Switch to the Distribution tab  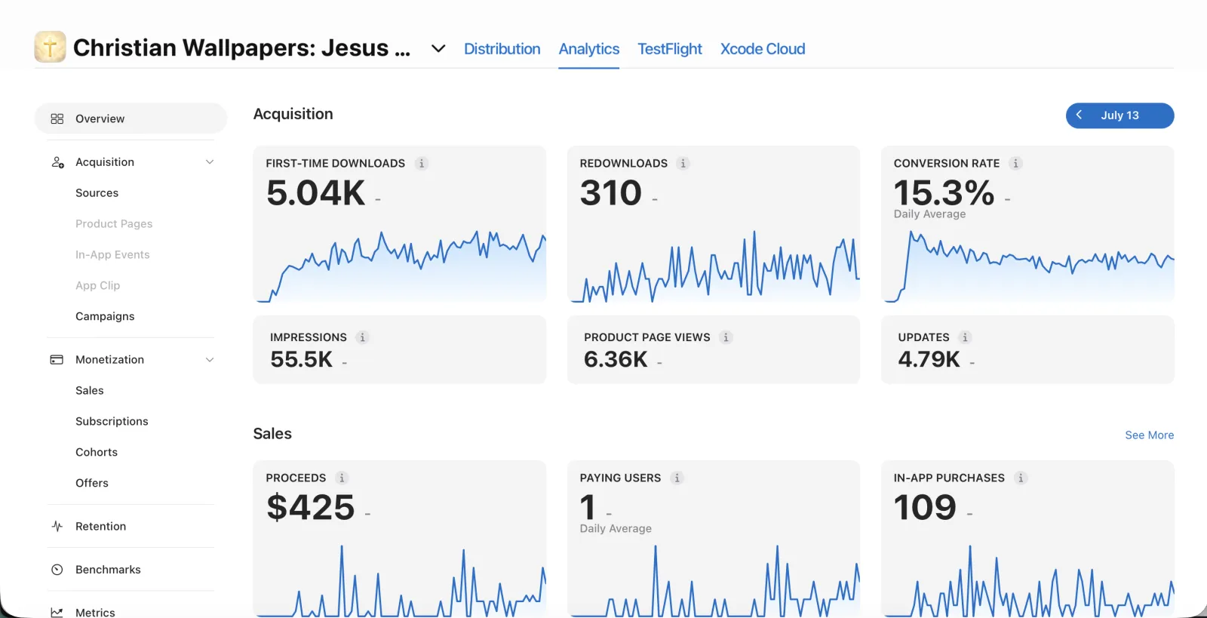click(502, 49)
